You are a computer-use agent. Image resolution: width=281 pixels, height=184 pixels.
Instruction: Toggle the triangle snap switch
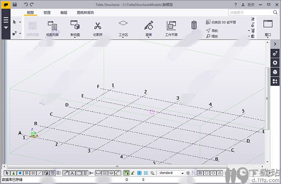[220, 173]
